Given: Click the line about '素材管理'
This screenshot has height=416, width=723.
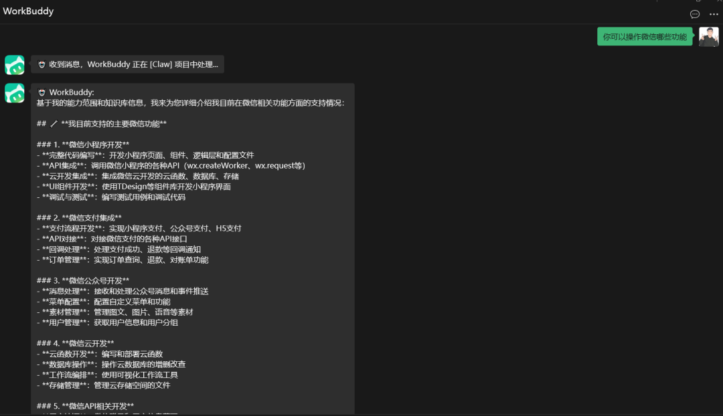Looking at the screenshot, I should pyautogui.click(x=115, y=312).
